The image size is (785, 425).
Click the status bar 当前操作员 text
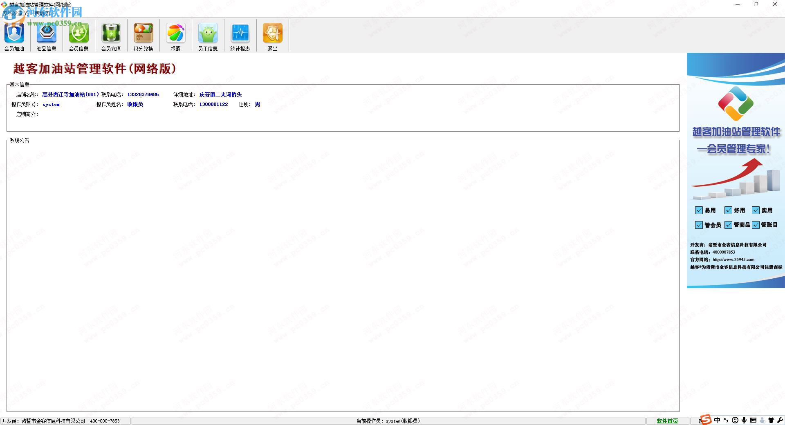pos(388,421)
